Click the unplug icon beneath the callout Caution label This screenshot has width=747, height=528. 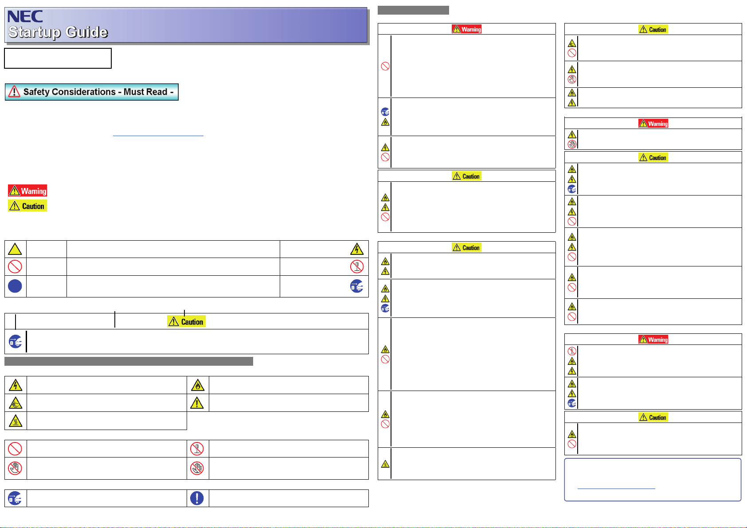[x=15, y=341]
